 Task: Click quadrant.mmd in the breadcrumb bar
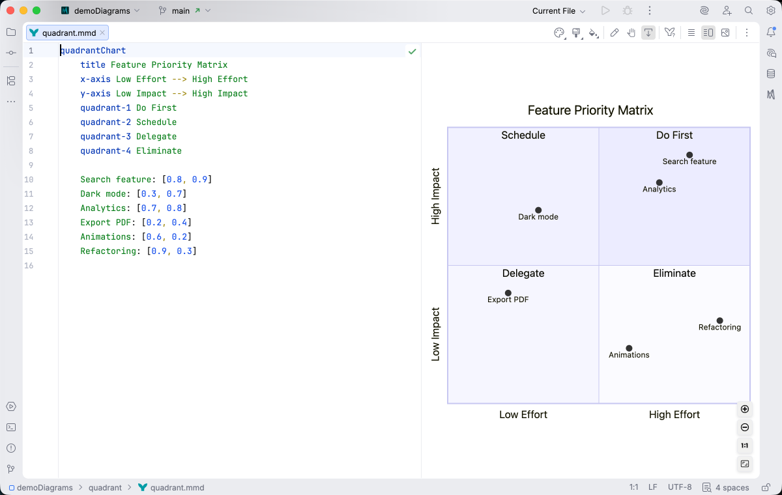tap(171, 487)
